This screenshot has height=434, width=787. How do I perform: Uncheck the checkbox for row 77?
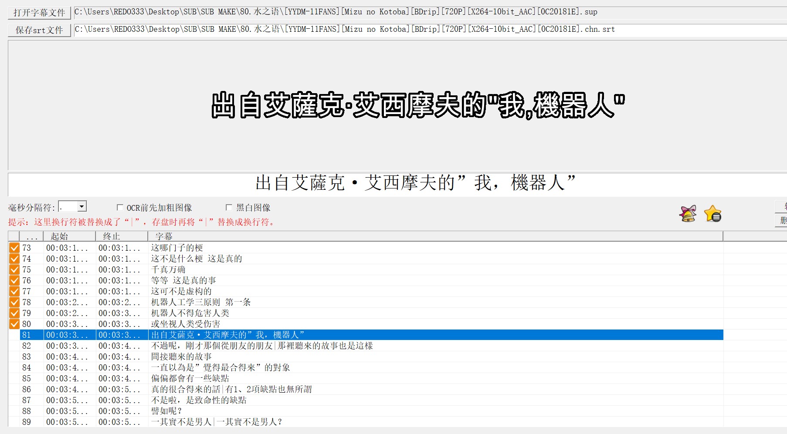pyautogui.click(x=14, y=291)
